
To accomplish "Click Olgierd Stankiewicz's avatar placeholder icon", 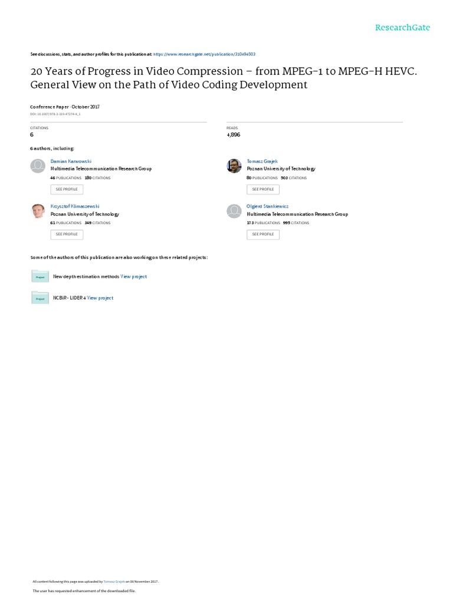I will (234, 211).
